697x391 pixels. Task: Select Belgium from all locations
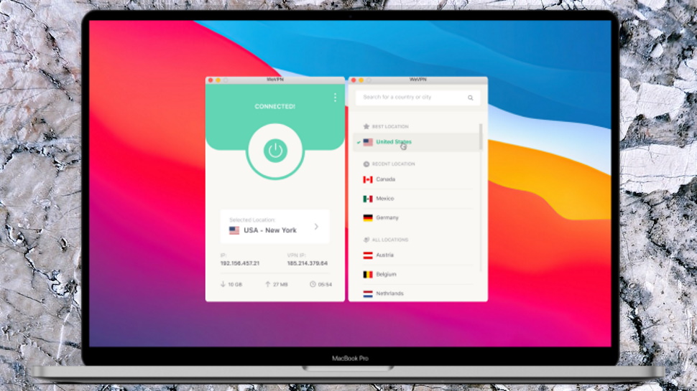pos(417,274)
